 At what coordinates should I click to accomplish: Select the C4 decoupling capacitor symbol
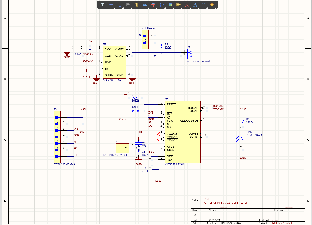152,163
